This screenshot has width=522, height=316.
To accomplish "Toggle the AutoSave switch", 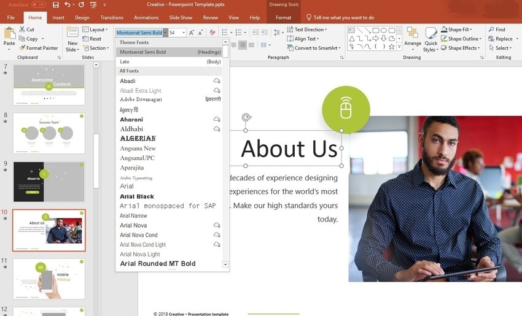I will [x=39, y=5].
